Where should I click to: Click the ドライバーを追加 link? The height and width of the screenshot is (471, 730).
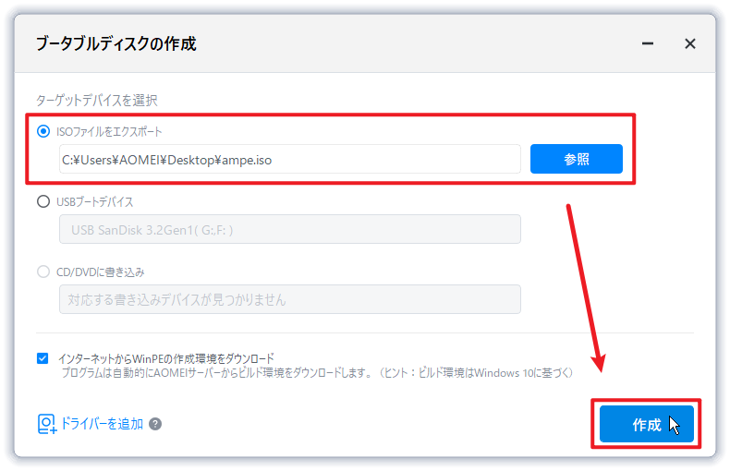click(102, 424)
